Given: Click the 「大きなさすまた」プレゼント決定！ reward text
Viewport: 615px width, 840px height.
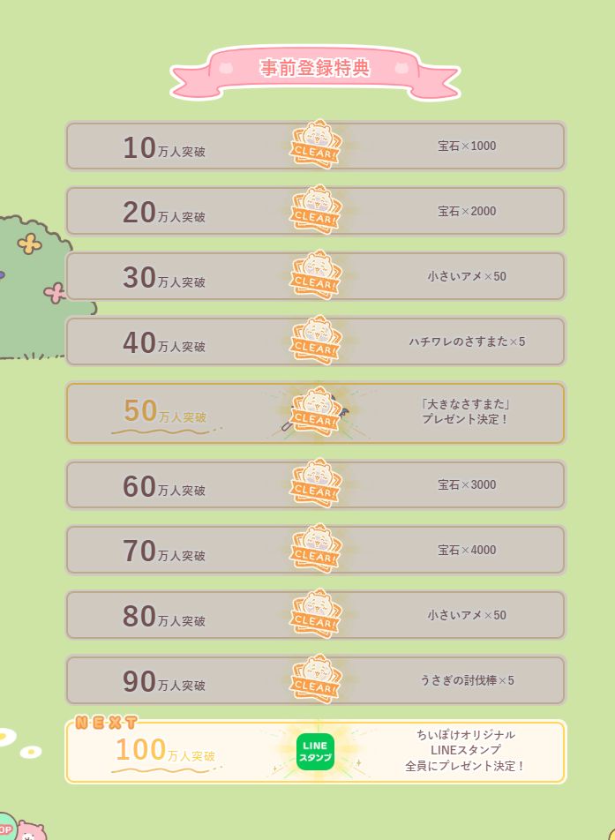Looking at the screenshot, I should tap(468, 414).
